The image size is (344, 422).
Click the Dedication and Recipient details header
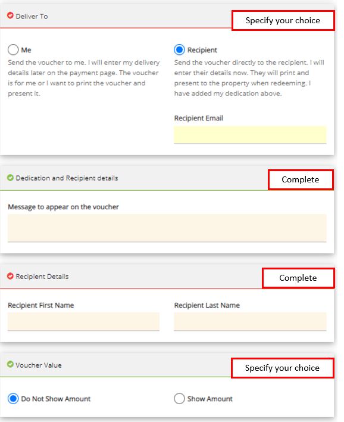click(x=67, y=178)
